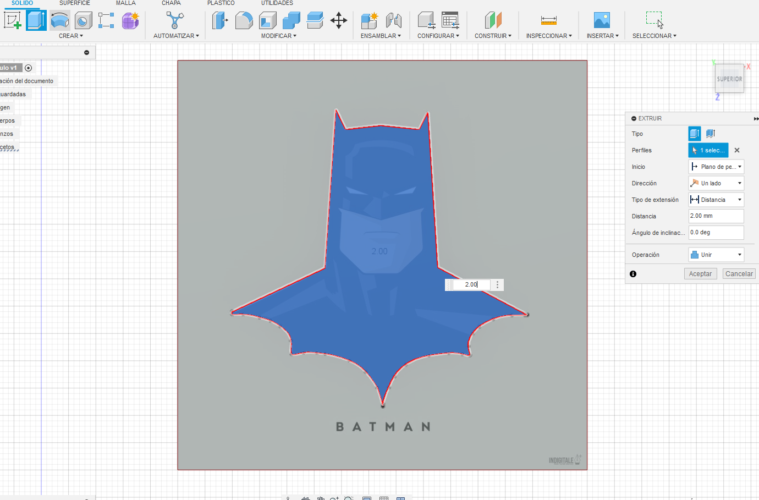Switch to the Malla tab
This screenshot has height=500, width=759.
(x=126, y=3)
